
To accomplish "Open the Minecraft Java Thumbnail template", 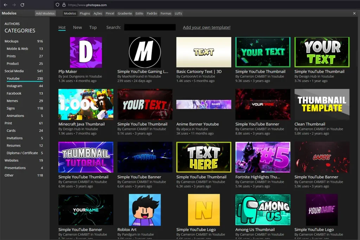I will [x=86, y=104].
